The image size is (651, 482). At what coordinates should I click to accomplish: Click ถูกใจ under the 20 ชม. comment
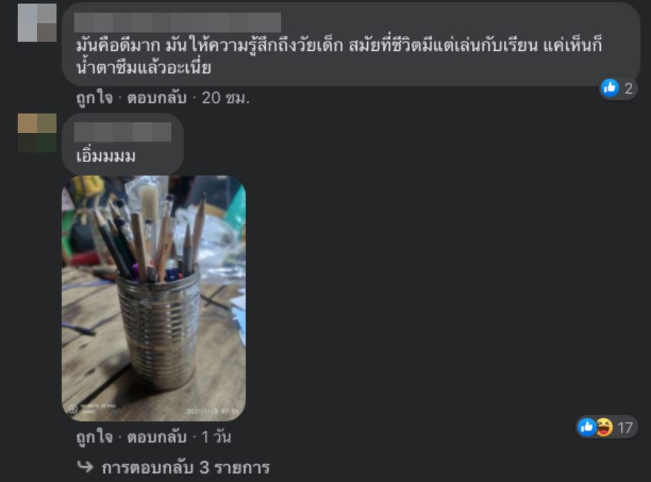pyautogui.click(x=94, y=98)
